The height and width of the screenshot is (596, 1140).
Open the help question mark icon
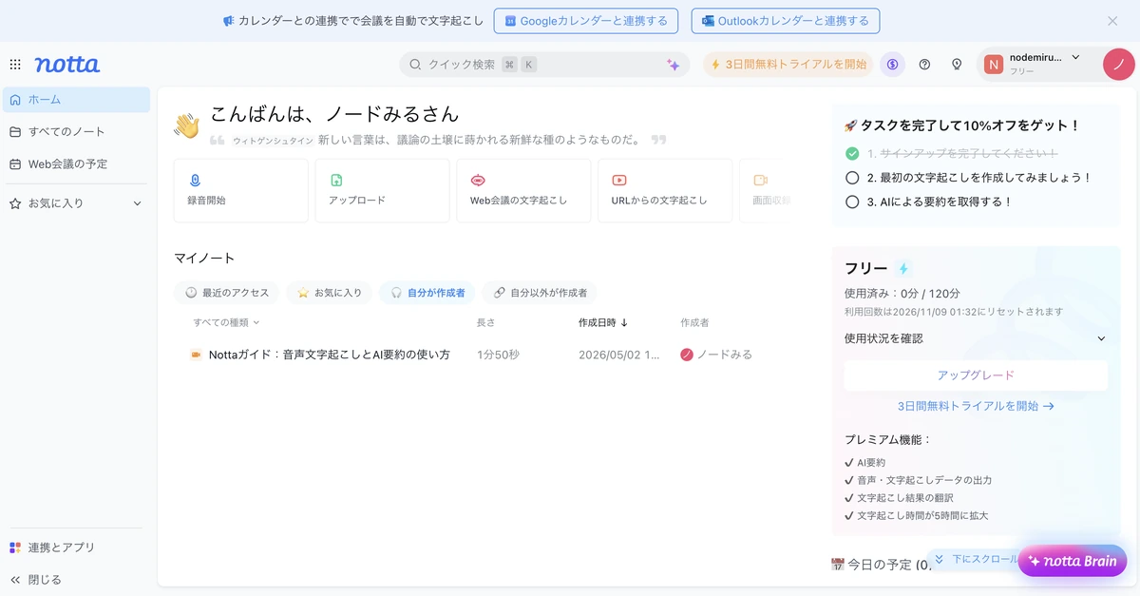pos(924,65)
